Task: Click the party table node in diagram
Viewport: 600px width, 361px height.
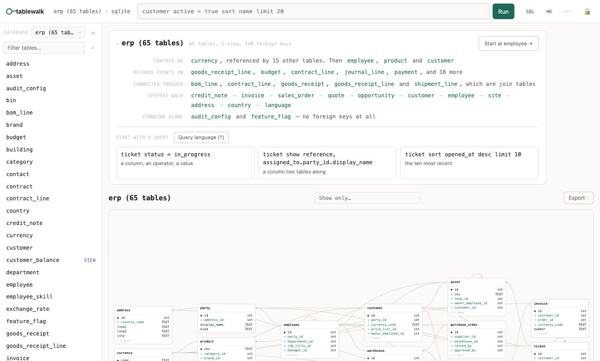Action: (227, 318)
